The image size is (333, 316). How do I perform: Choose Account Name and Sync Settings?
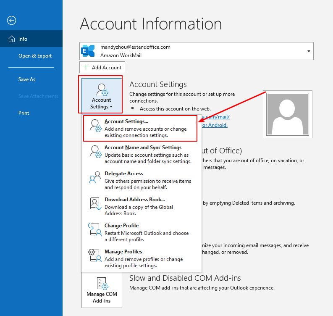142,154
